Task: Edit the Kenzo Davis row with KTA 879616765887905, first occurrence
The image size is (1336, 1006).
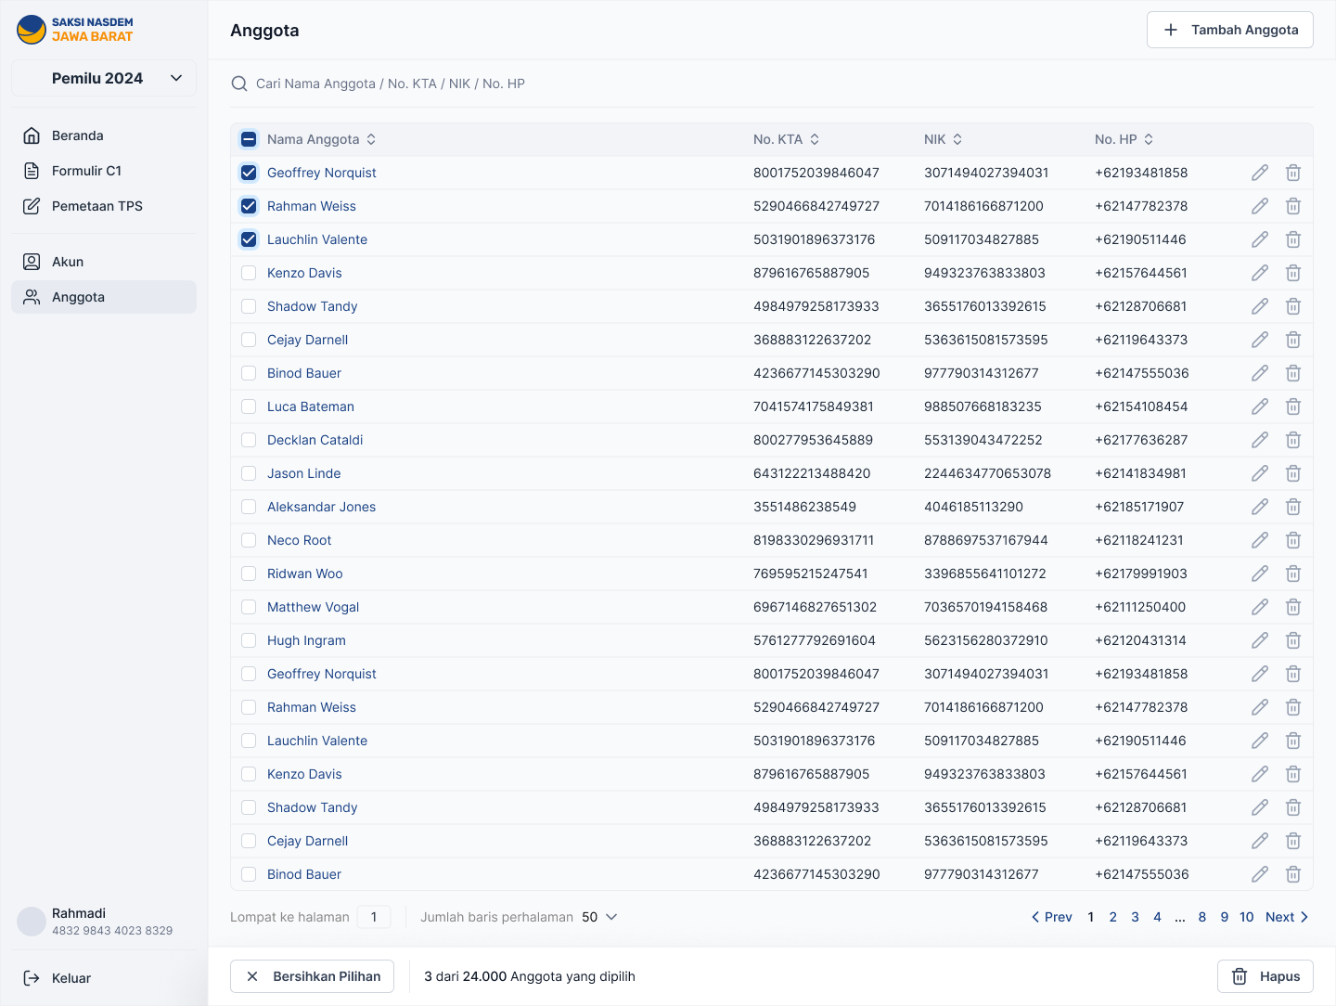Action: 1260,273
